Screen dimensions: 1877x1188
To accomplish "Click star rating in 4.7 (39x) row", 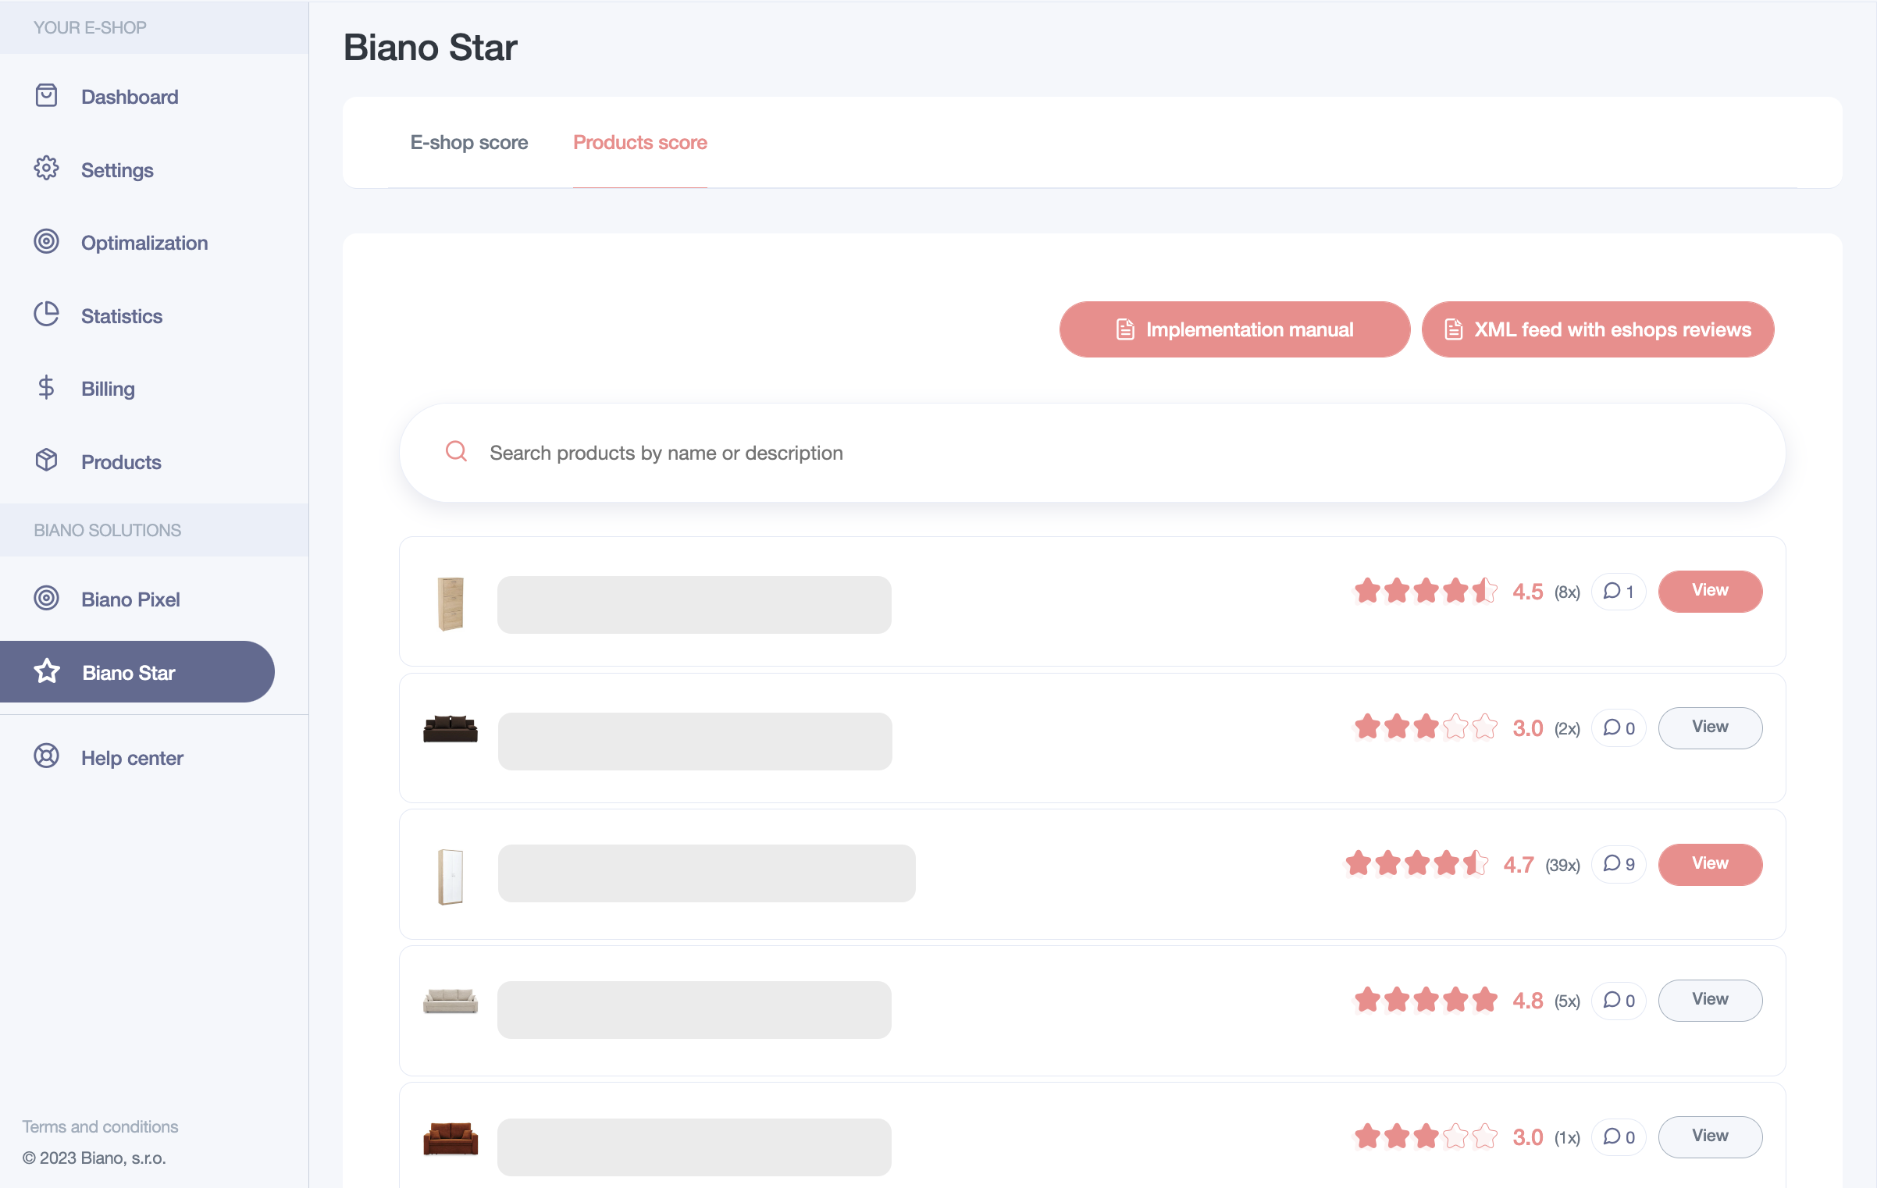I will [x=1416, y=863].
